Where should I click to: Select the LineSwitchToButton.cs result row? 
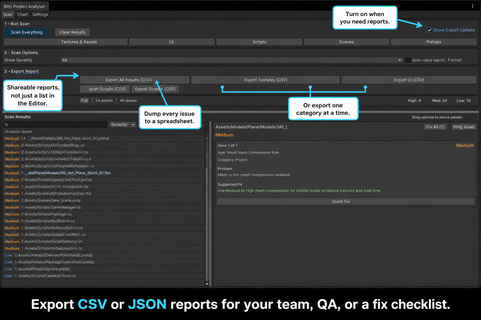tap(103, 159)
